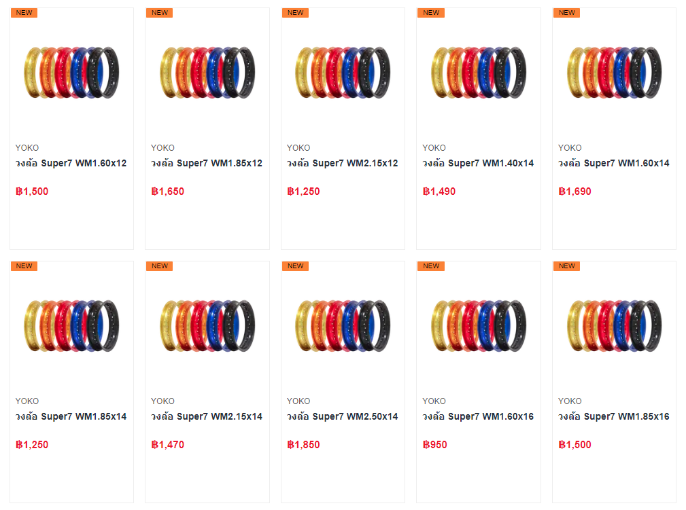Click the Super7 WM1.60x16 product title

tap(478, 416)
